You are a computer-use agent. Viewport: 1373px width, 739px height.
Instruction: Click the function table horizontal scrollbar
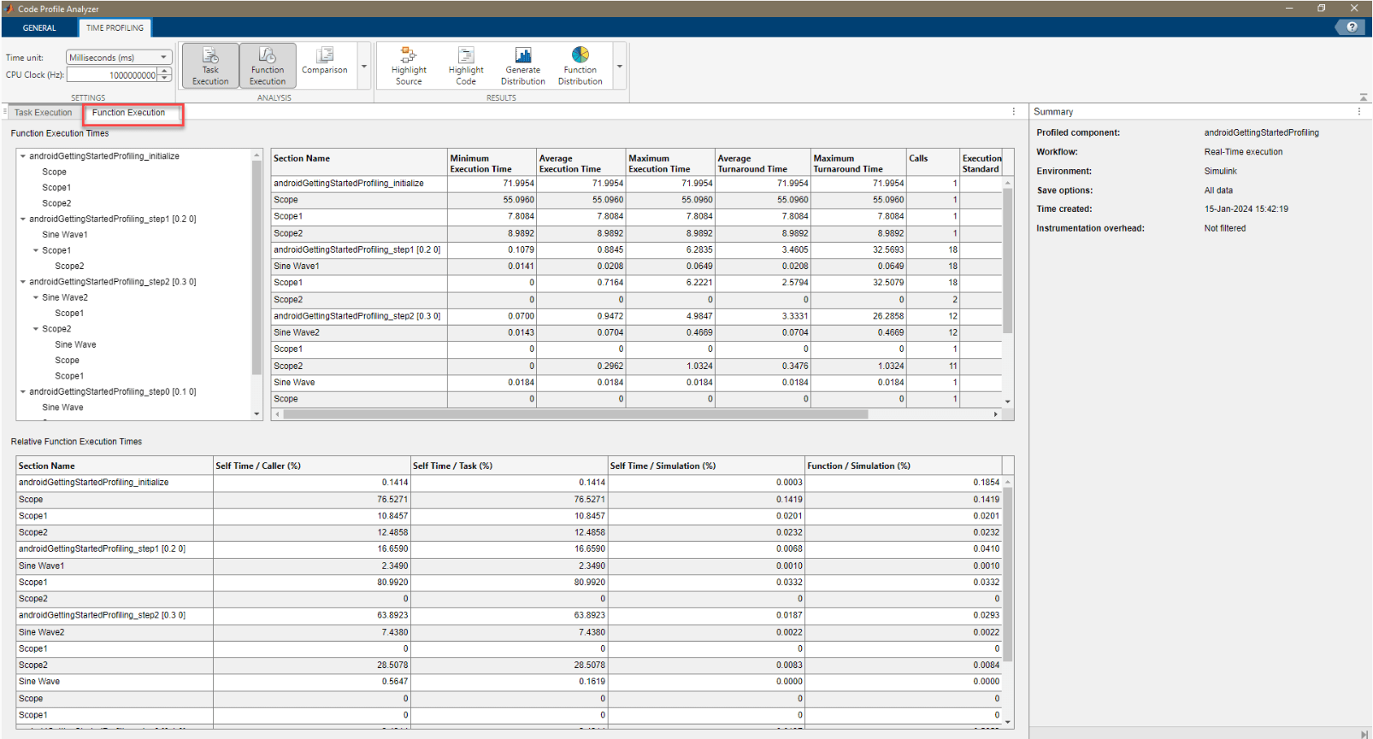(575, 414)
